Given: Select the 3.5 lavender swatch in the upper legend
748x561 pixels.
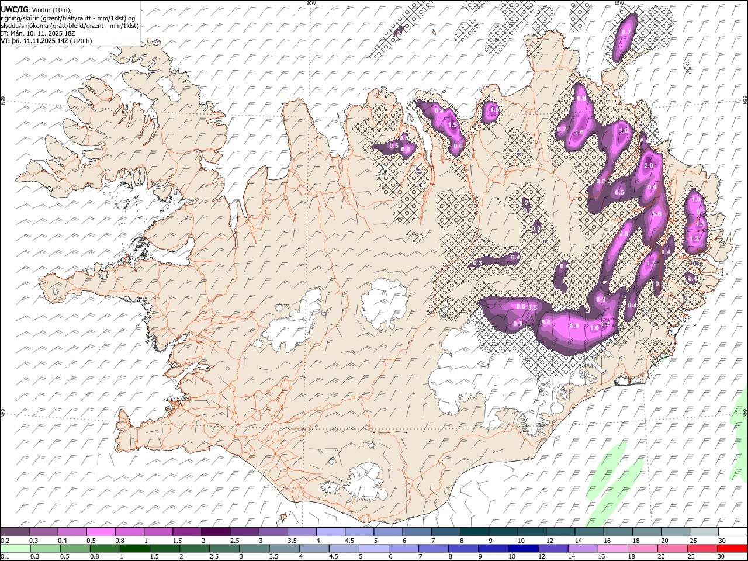Looking at the screenshot, I should point(302,532).
